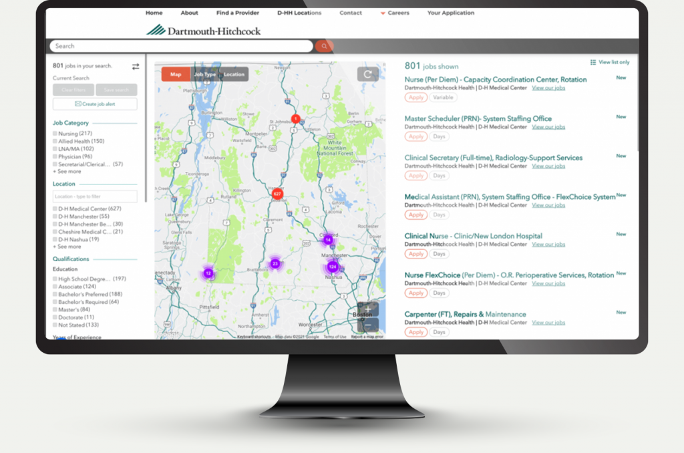Click View our jobs under Clinical Secretary
Screen dimensions: 684x453
coord(548,166)
